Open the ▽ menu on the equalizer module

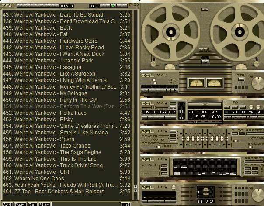(166, 131)
